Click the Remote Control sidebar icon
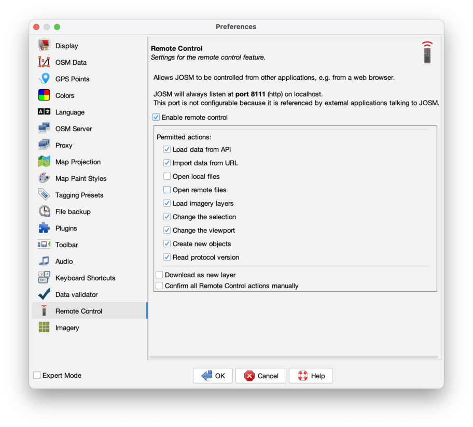This screenshot has height=427, width=473. point(44,311)
